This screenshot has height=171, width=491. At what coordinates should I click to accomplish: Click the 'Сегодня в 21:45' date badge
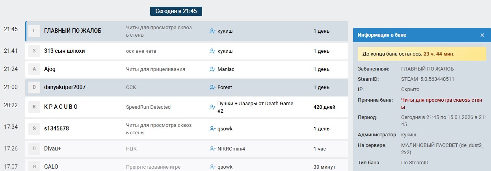click(176, 11)
